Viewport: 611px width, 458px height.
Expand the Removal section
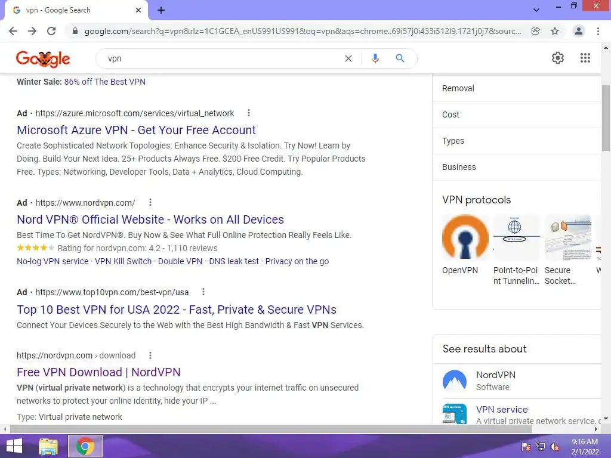point(517,88)
